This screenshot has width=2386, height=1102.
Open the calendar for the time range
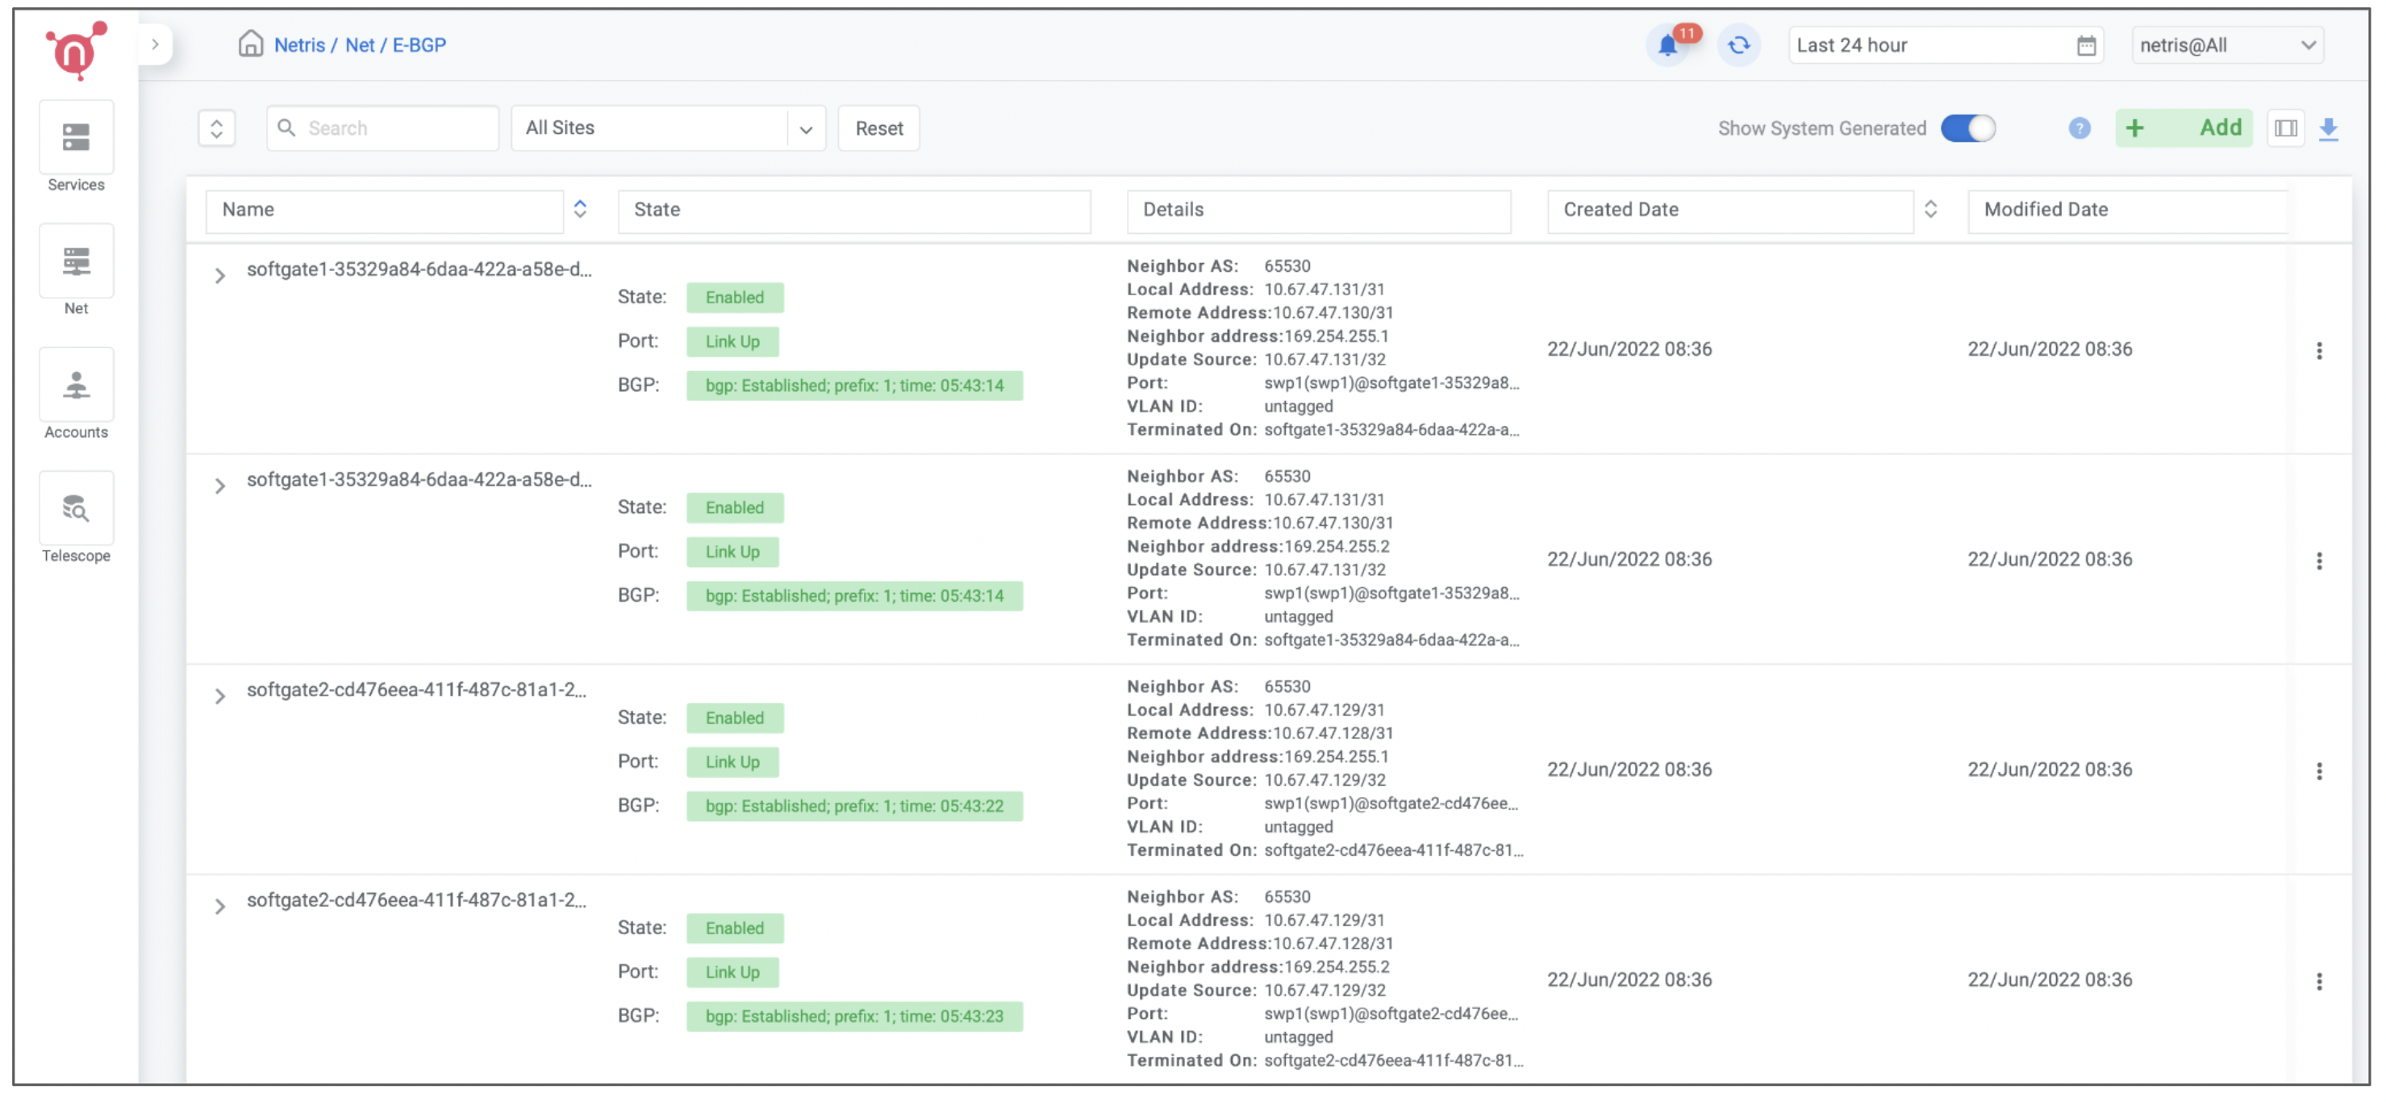[2085, 44]
